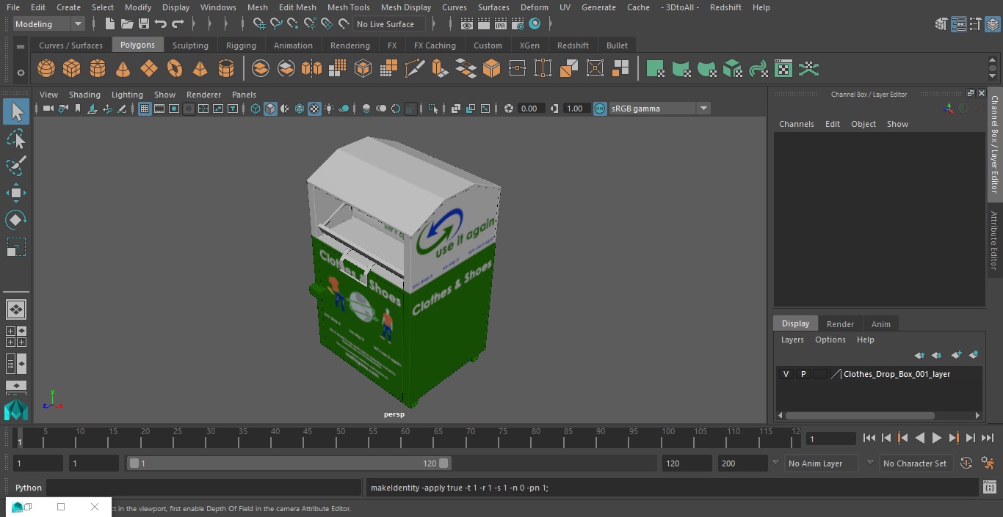
Task: Toggle isolate select in viewport toolbar
Action: click(433, 109)
